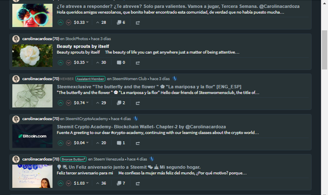Open the StockPhotos community link

(77, 38)
